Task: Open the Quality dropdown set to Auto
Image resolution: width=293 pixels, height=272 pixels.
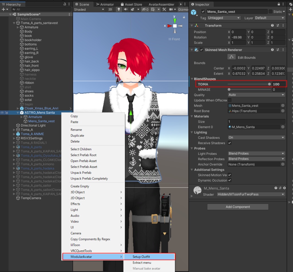Action: 256,95
